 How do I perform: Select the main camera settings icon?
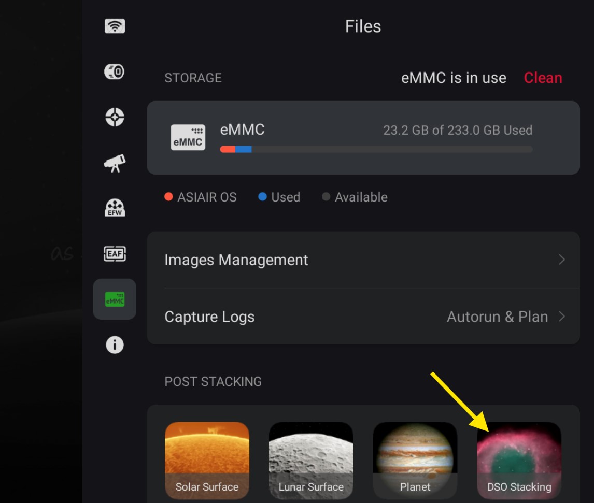click(x=115, y=71)
